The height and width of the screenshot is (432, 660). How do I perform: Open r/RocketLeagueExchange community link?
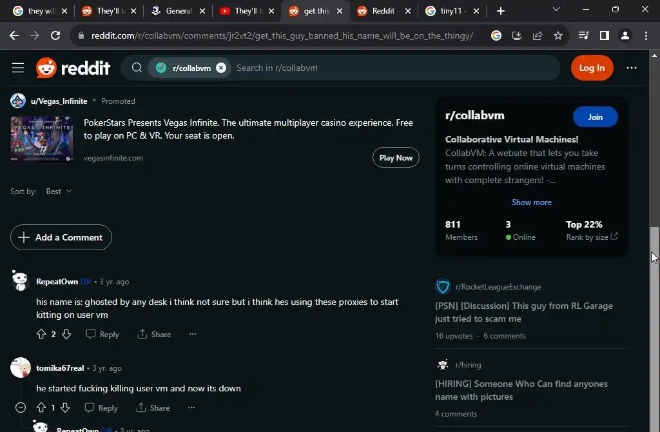[498, 287]
